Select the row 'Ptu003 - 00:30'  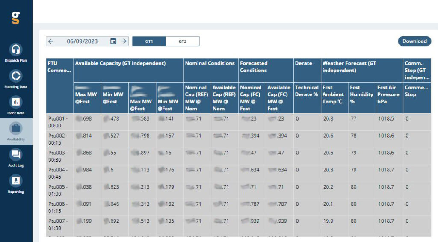pyautogui.click(x=238, y=156)
